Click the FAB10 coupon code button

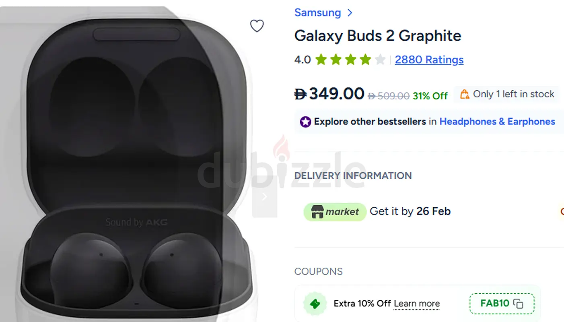(495, 303)
